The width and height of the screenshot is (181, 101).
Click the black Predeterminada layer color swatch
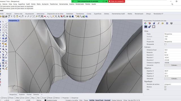pyautogui.click(x=45, y=100)
